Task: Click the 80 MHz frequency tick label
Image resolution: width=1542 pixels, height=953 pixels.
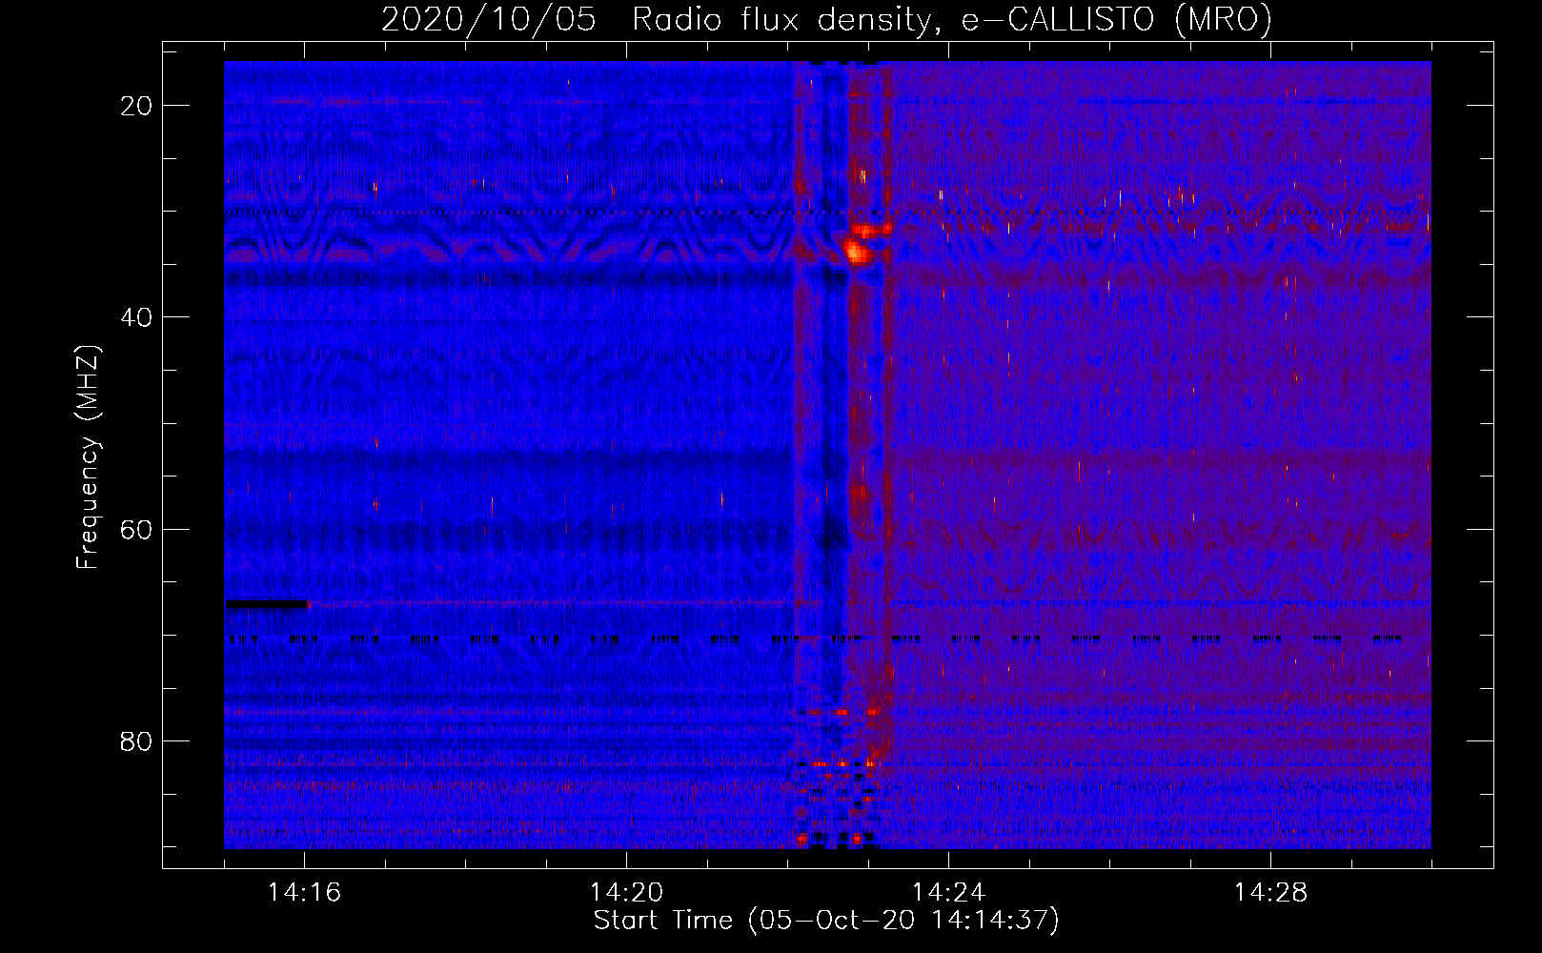Action: pyautogui.click(x=137, y=740)
